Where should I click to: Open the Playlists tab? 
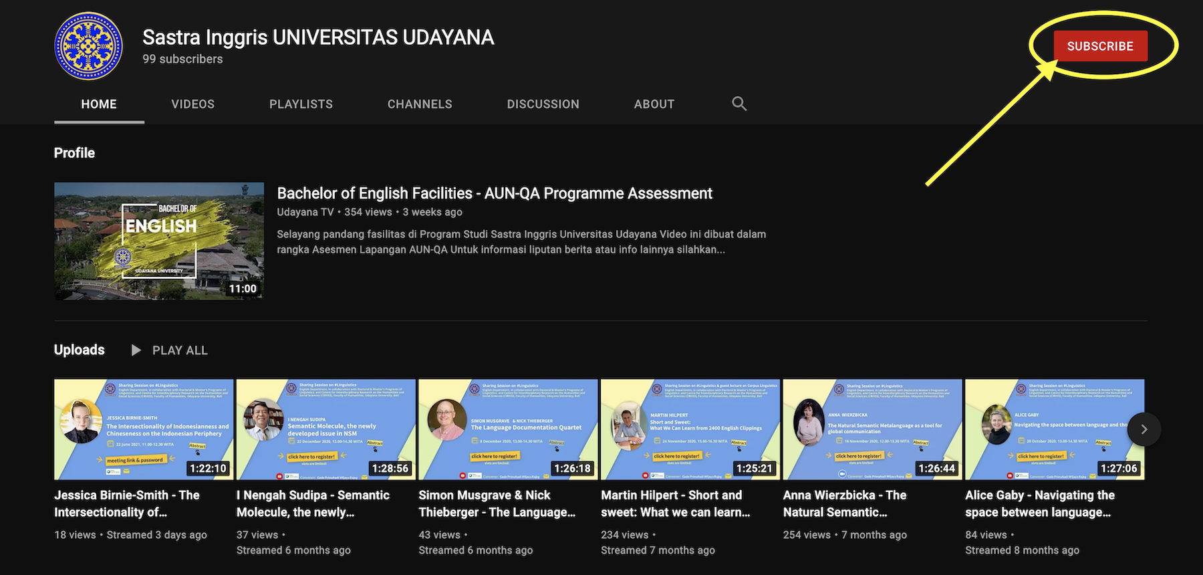click(x=301, y=104)
